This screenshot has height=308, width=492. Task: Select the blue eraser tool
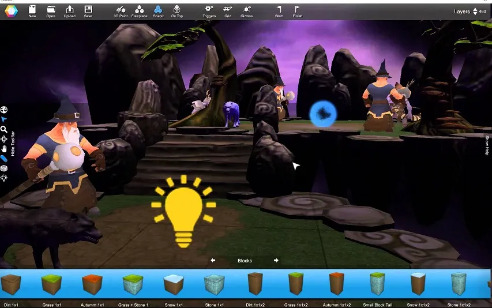click(4, 159)
